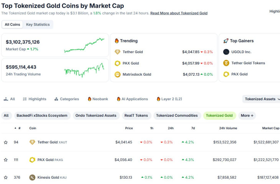
Task: Toggle the PAX Gold watchlist star
Action: 6,160
